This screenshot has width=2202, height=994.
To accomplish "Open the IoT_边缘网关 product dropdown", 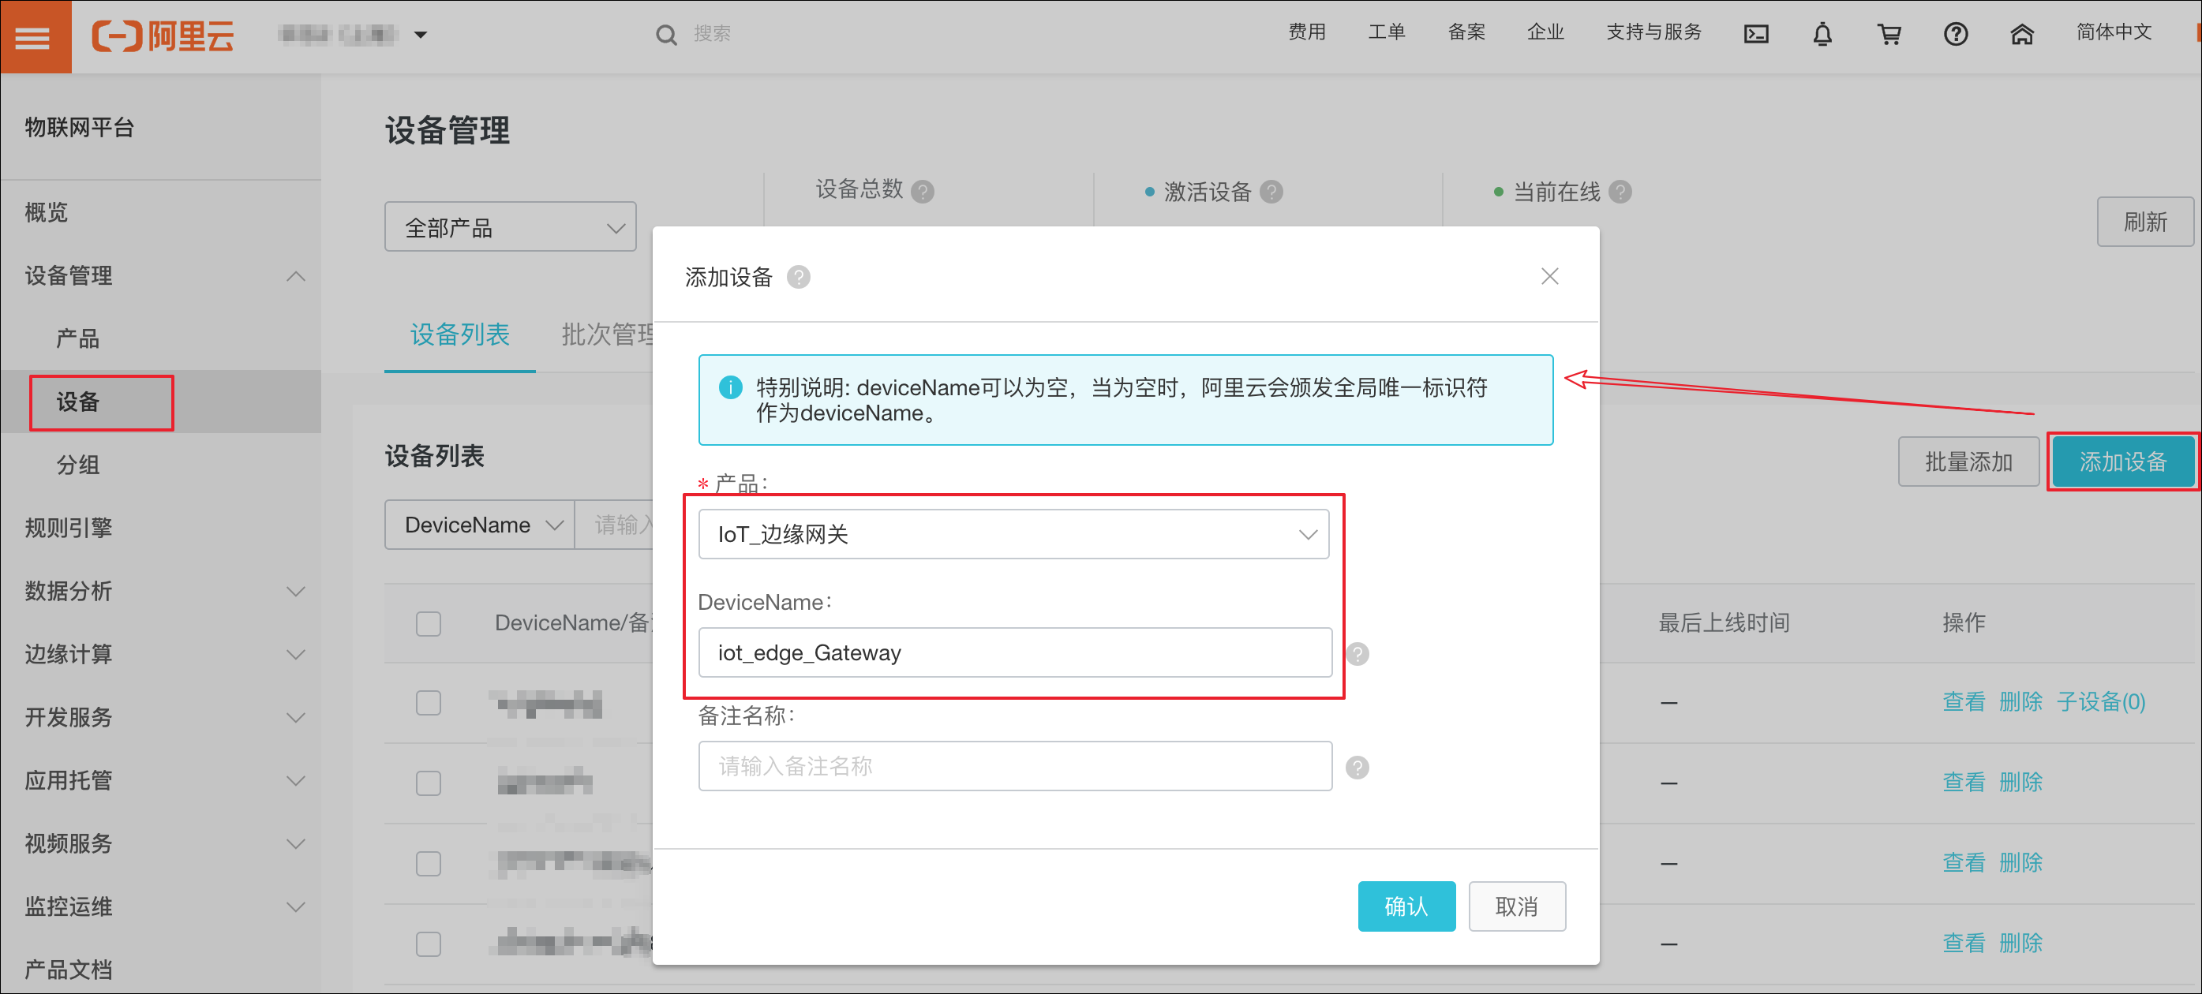I will click(x=1014, y=534).
